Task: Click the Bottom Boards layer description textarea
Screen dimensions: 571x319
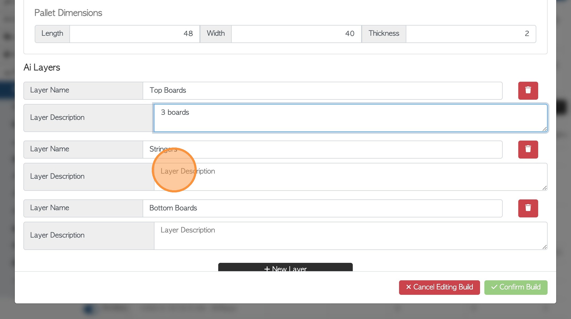Action: click(350, 236)
